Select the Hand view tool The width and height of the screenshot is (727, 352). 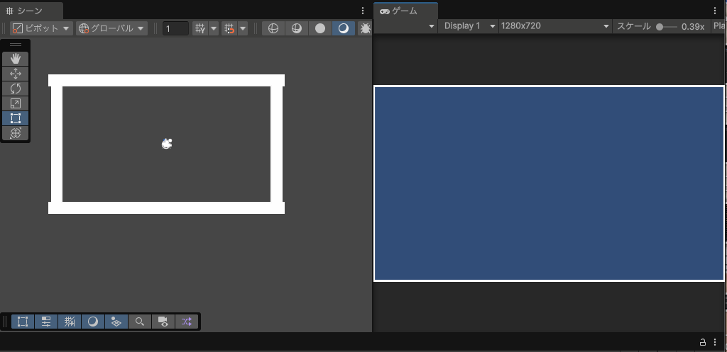(16, 59)
